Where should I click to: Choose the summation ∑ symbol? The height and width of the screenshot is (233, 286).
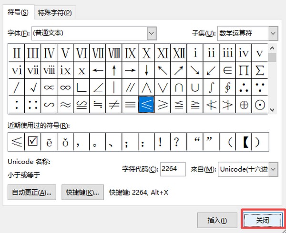260,70
